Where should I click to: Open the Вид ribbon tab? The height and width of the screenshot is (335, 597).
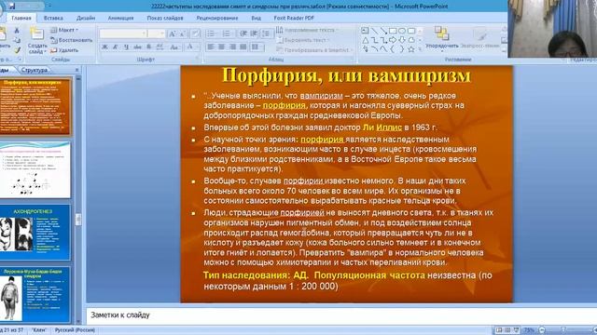[256, 18]
